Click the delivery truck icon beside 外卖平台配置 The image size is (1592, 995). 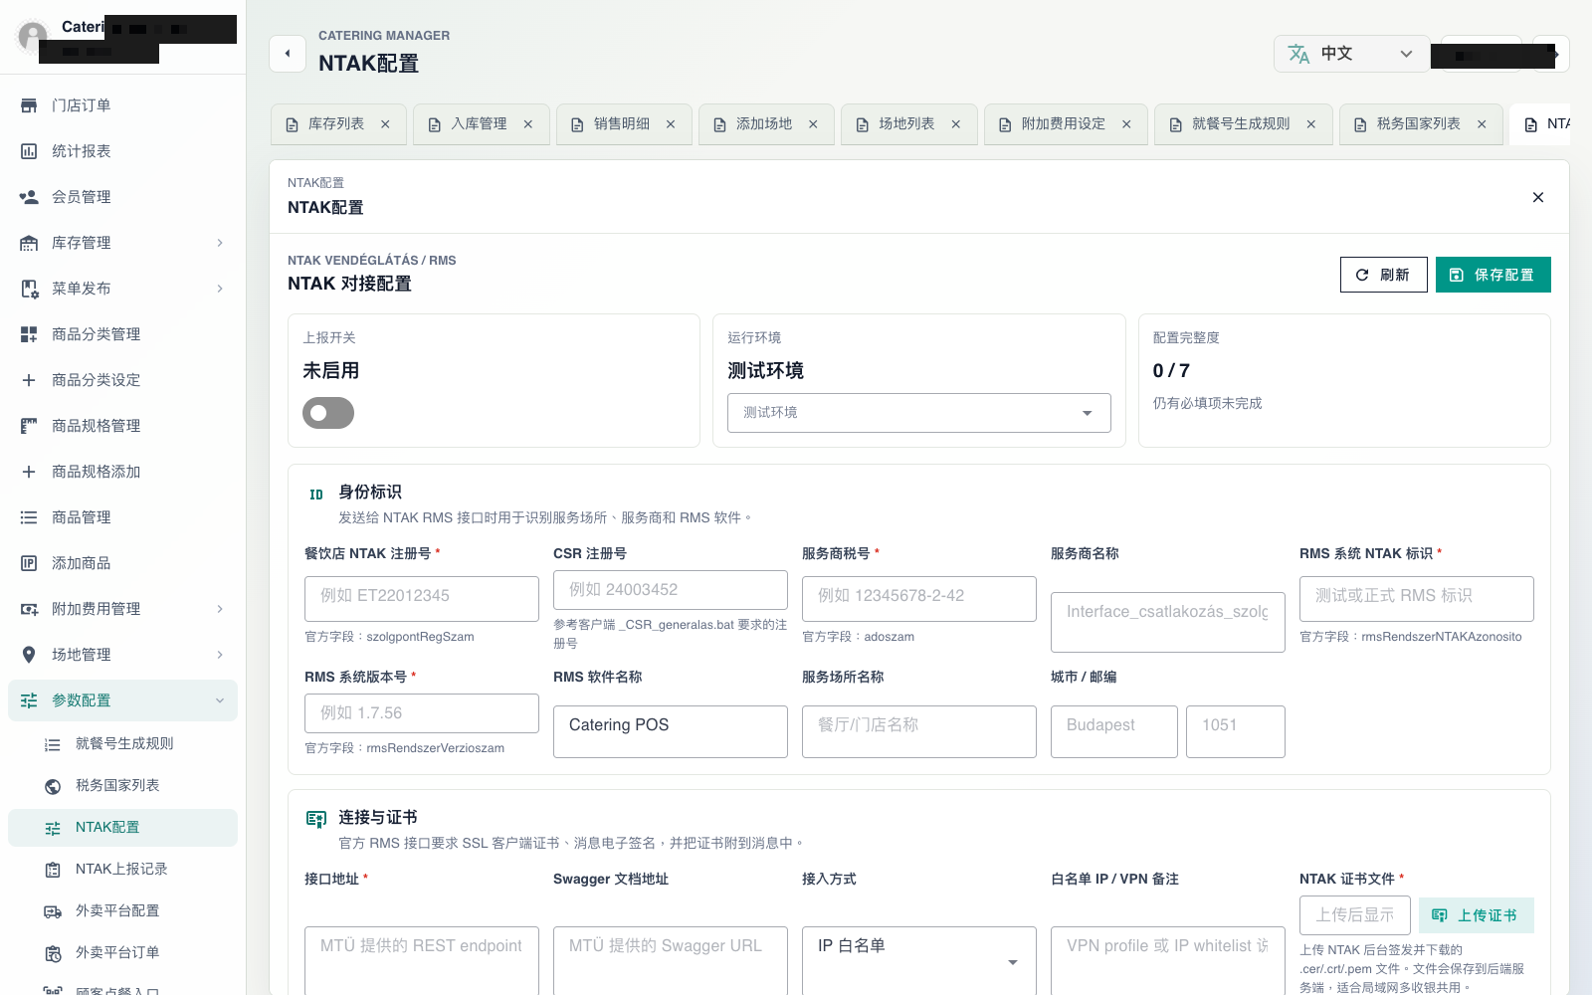coord(53,911)
